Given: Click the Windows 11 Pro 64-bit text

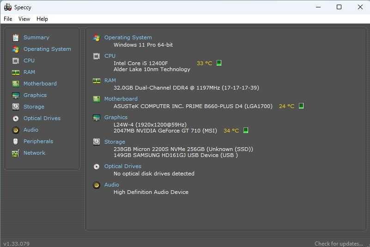Looking at the screenshot, I should [143, 45].
